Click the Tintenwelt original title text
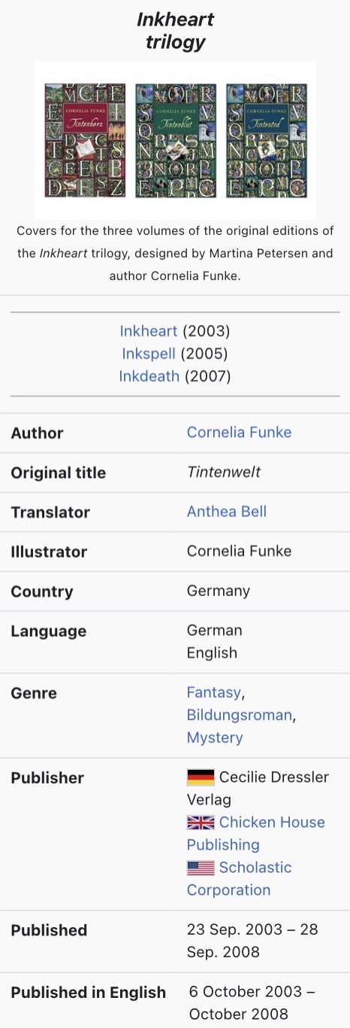 pyautogui.click(x=225, y=473)
